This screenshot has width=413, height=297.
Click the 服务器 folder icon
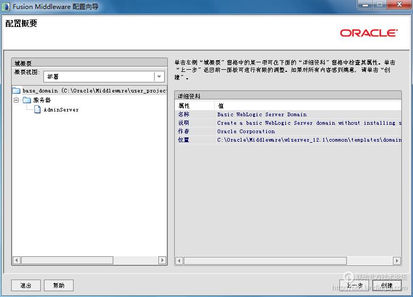26,100
